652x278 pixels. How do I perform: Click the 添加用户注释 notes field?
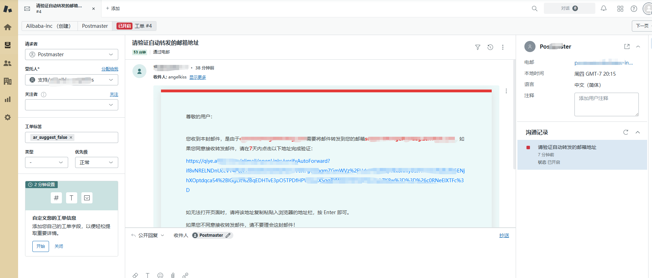pyautogui.click(x=606, y=104)
